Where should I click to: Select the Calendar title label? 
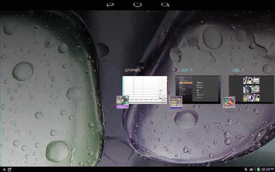(133, 70)
